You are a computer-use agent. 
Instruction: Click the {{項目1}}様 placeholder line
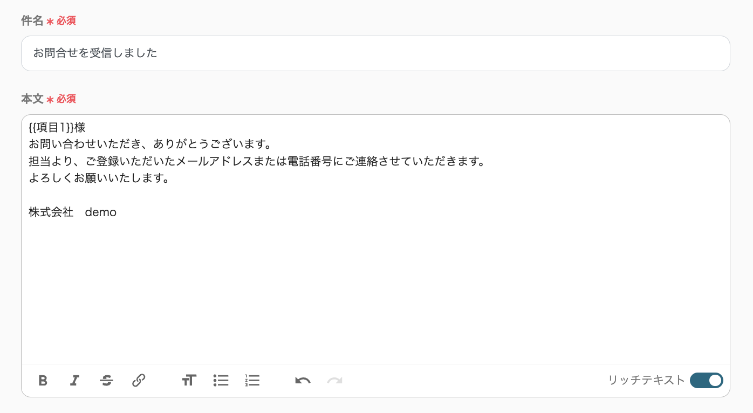click(x=57, y=128)
